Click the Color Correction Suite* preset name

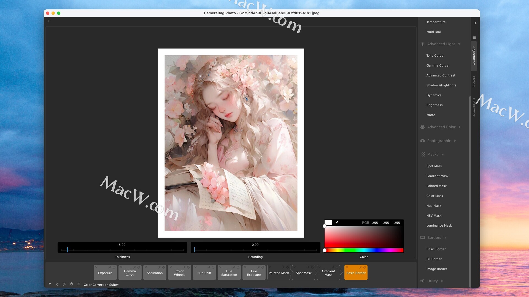101,285
